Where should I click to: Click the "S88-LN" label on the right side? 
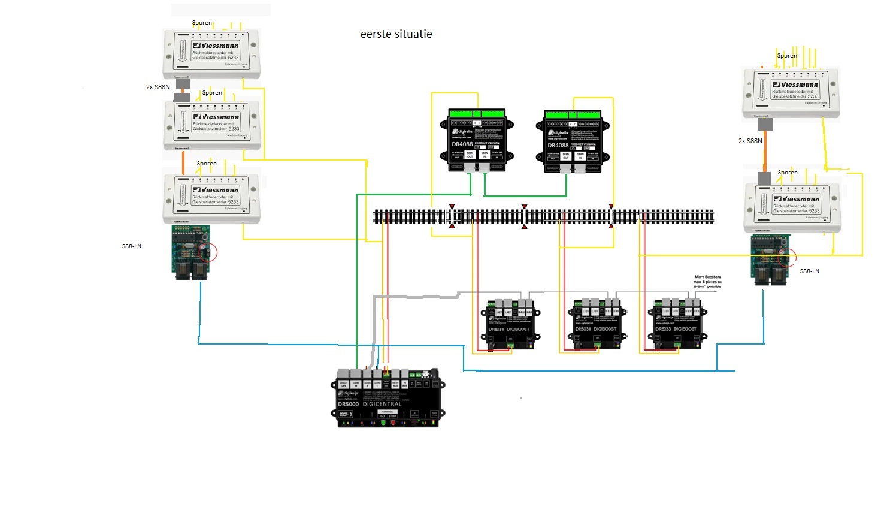[810, 271]
